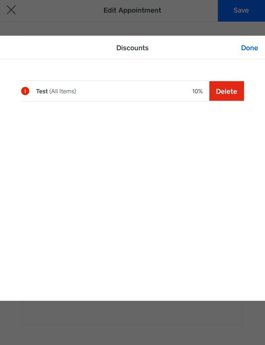265x345 pixels.
Task: Select the Test discount name
Action: [x=42, y=91]
